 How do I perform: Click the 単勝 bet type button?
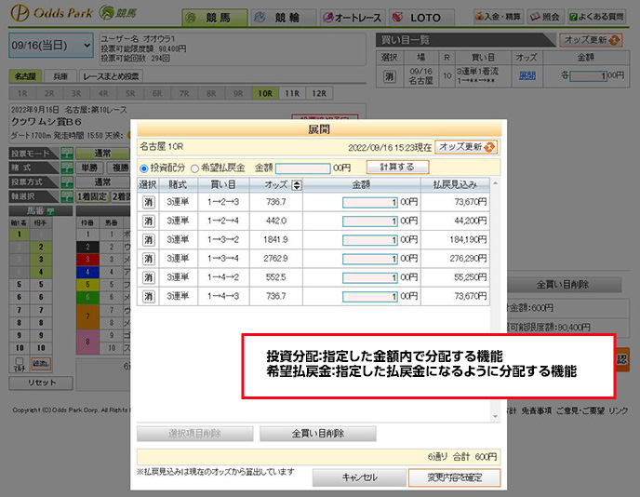point(89,168)
